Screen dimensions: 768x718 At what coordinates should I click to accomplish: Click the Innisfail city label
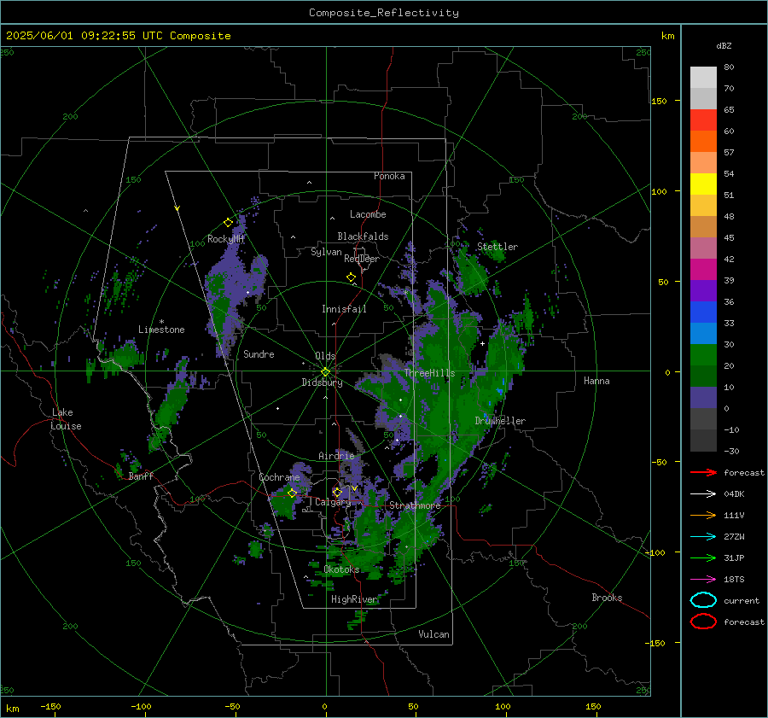coord(344,309)
